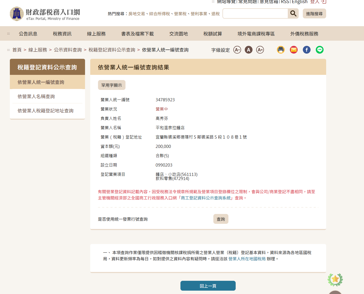Click the magnifier search icon button
Screen dimensions: 364x294
pos(293,13)
